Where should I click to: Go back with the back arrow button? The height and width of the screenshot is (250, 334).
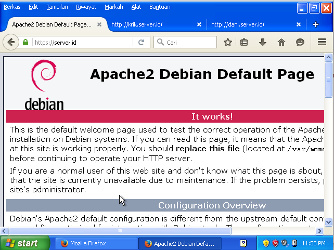[x=11, y=42]
